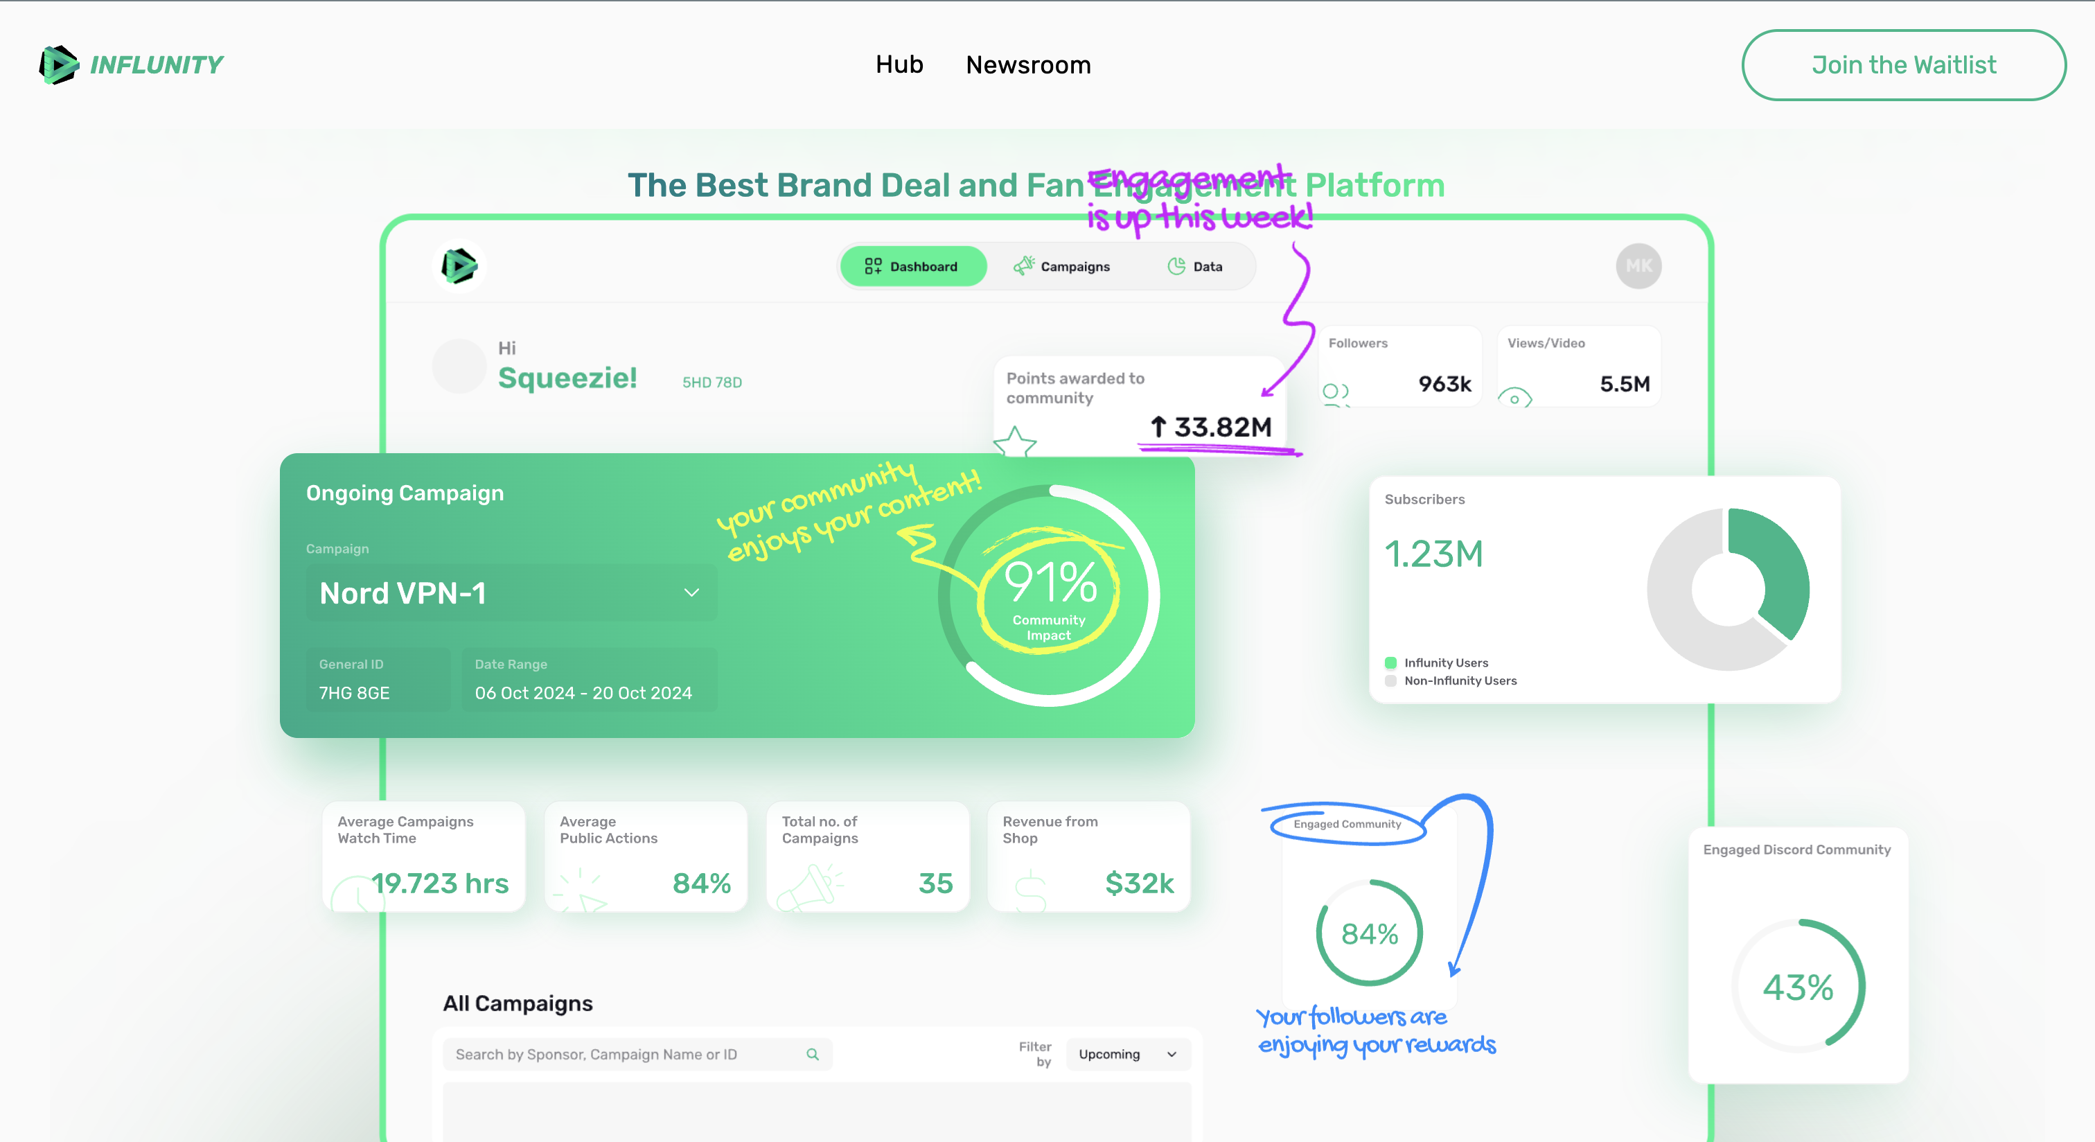
Task: Expand the Upcoming filter dropdown
Action: click(1128, 1054)
